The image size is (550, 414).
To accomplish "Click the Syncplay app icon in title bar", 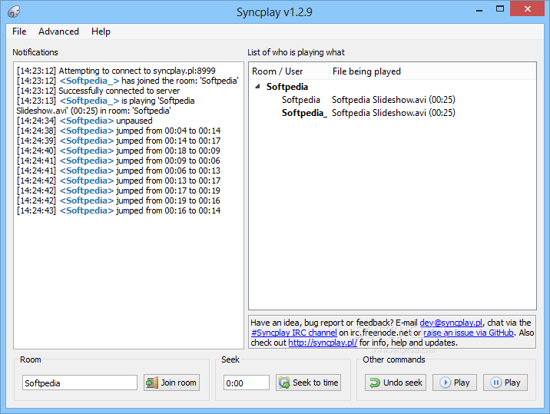I will point(14,12).
